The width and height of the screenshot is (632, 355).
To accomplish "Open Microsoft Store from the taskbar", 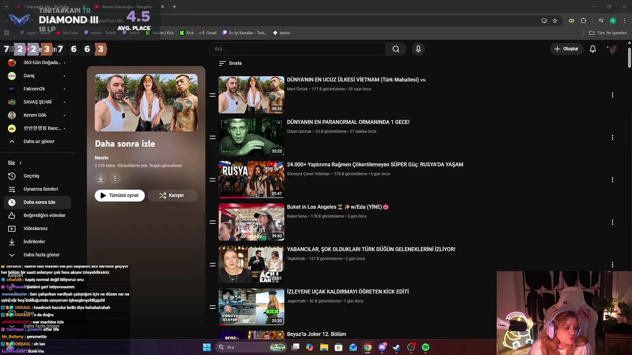I will point(339,347).
